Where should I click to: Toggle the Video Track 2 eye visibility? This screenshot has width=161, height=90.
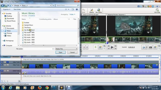[x=2, y=62]
